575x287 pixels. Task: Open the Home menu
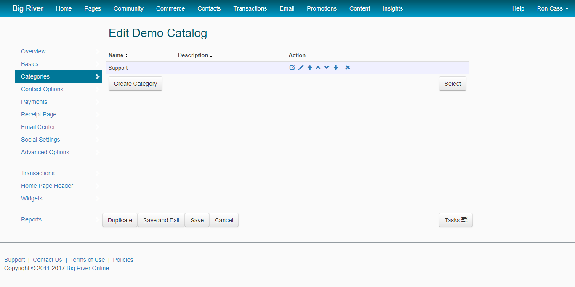pos(64,8)
